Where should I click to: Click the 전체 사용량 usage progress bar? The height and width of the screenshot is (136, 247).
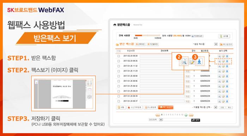[147, 36]
